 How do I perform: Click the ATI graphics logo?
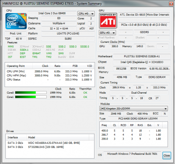pos(108,21)
